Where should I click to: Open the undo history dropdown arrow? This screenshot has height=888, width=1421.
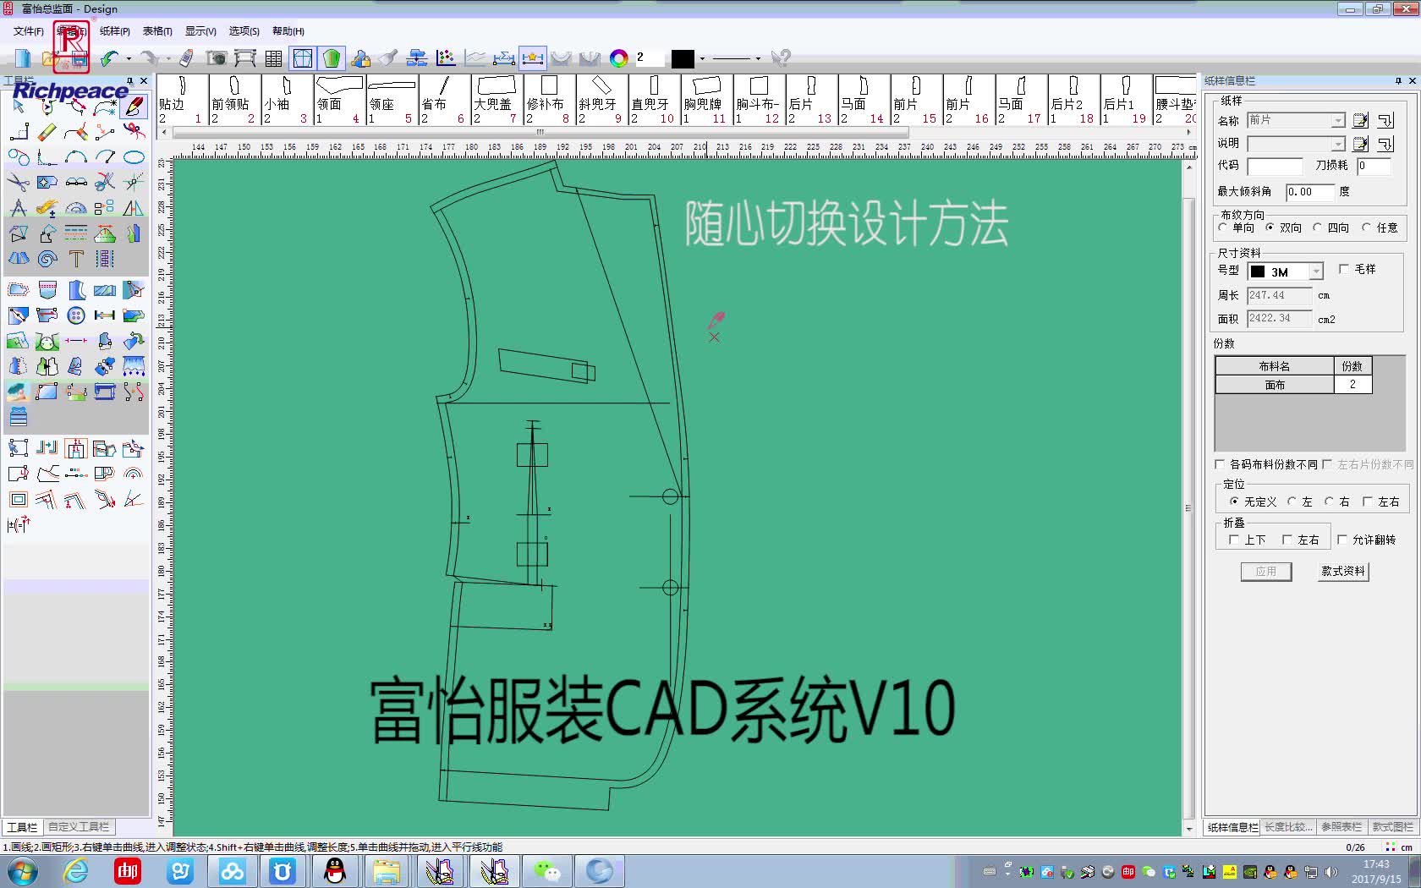[x=129, y=58]
